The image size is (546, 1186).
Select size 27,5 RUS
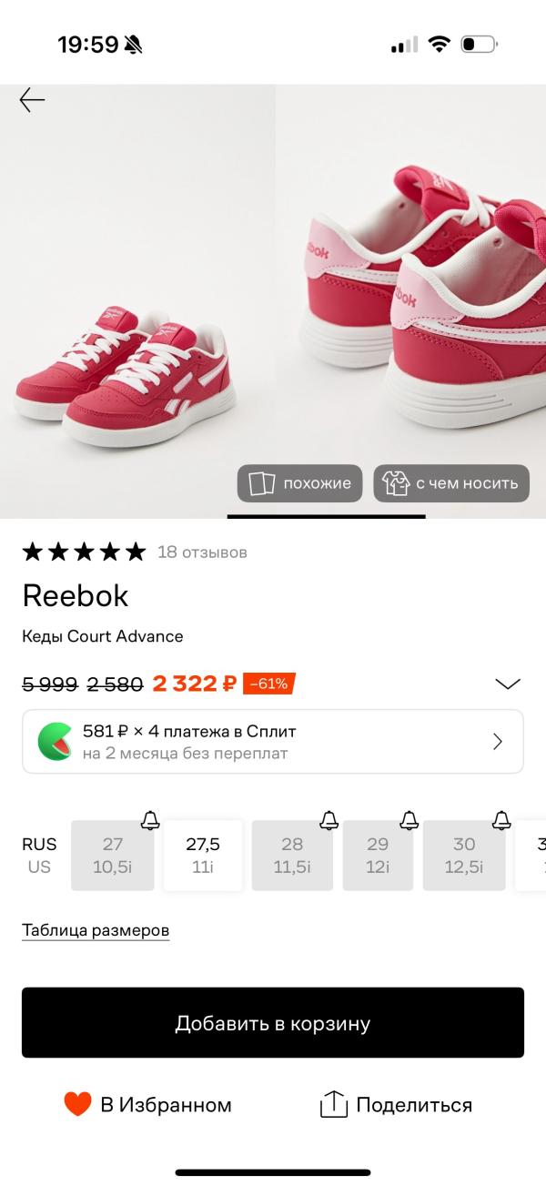tap(203, 856)
